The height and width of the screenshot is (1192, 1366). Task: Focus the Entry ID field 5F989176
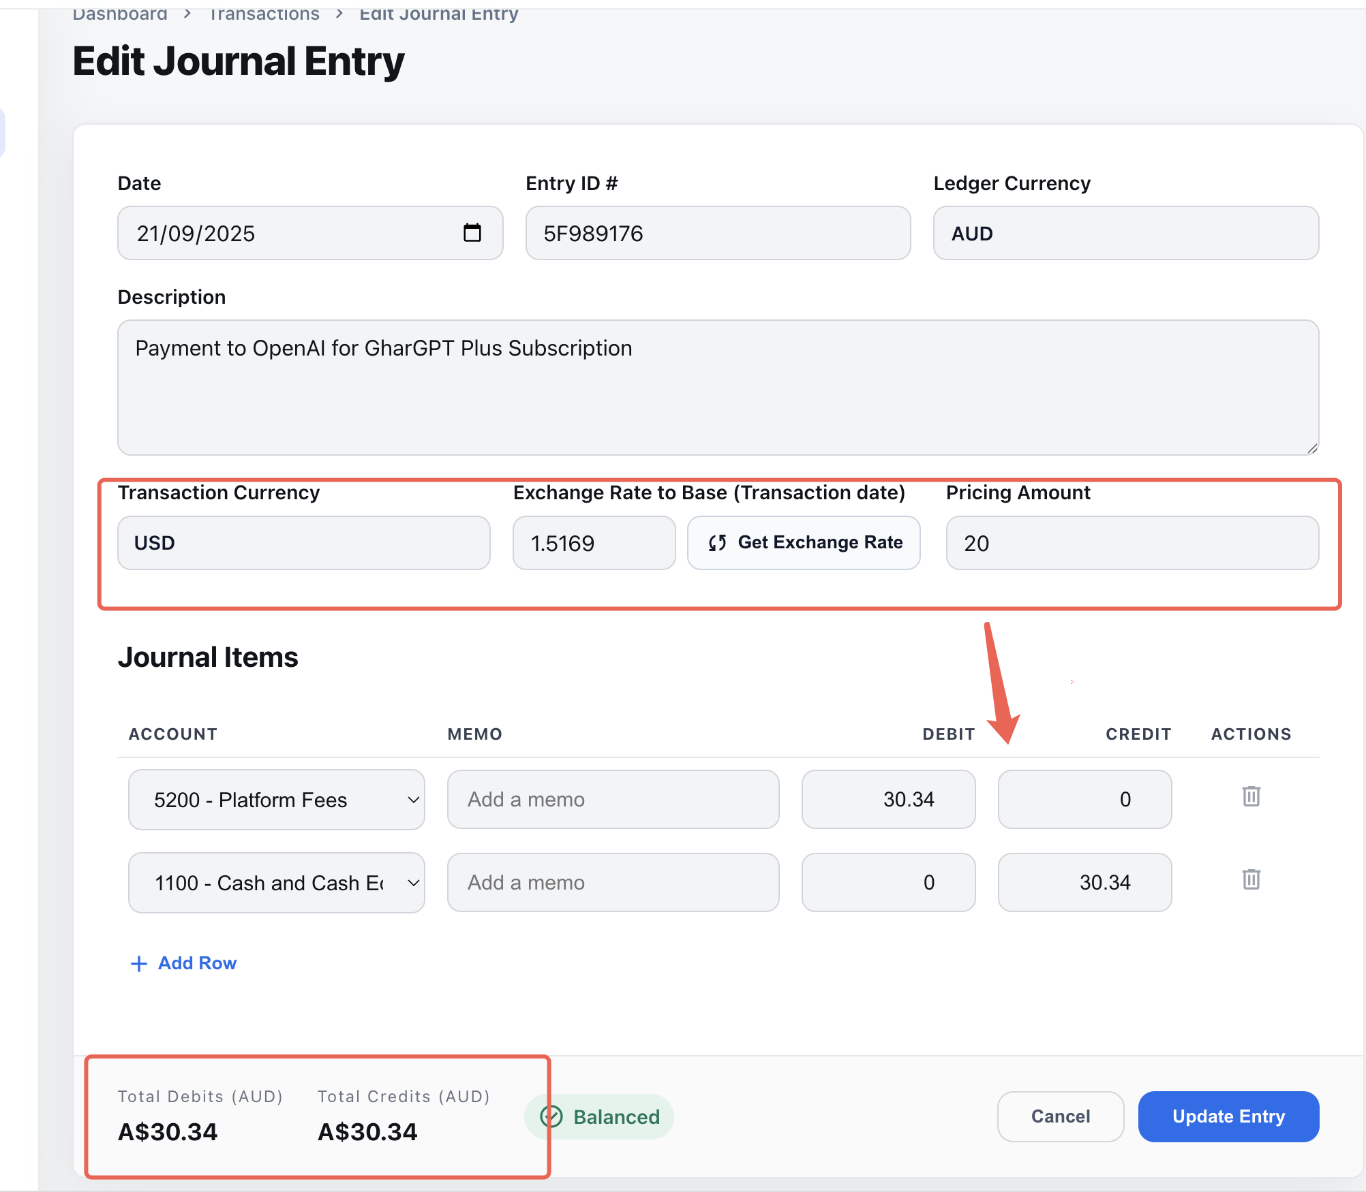pyautogui.click(x=717, y=234)
